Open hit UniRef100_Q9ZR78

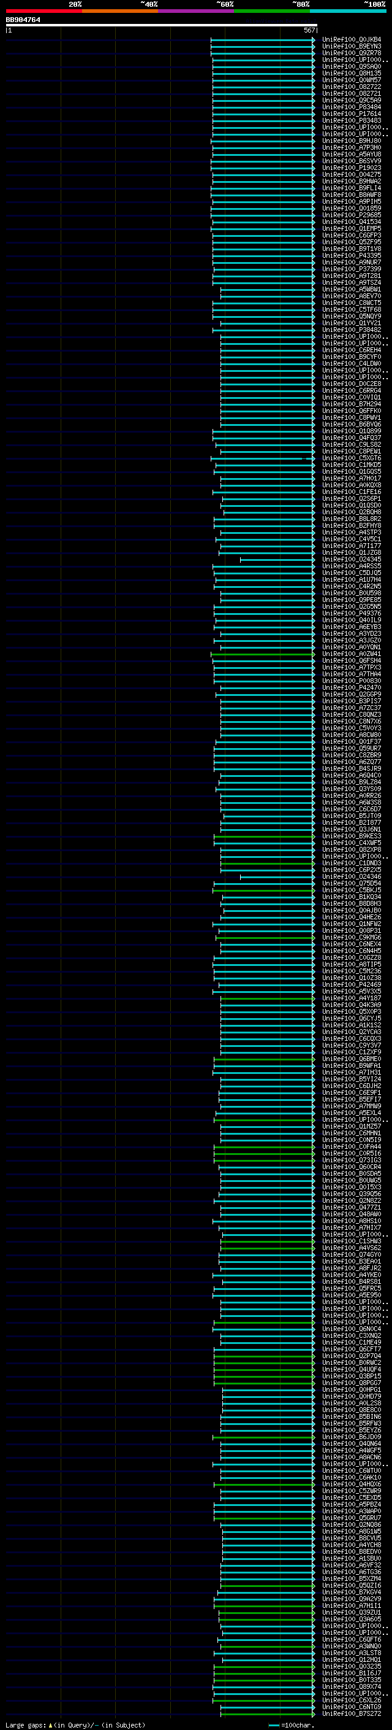(x=352, y=53)
